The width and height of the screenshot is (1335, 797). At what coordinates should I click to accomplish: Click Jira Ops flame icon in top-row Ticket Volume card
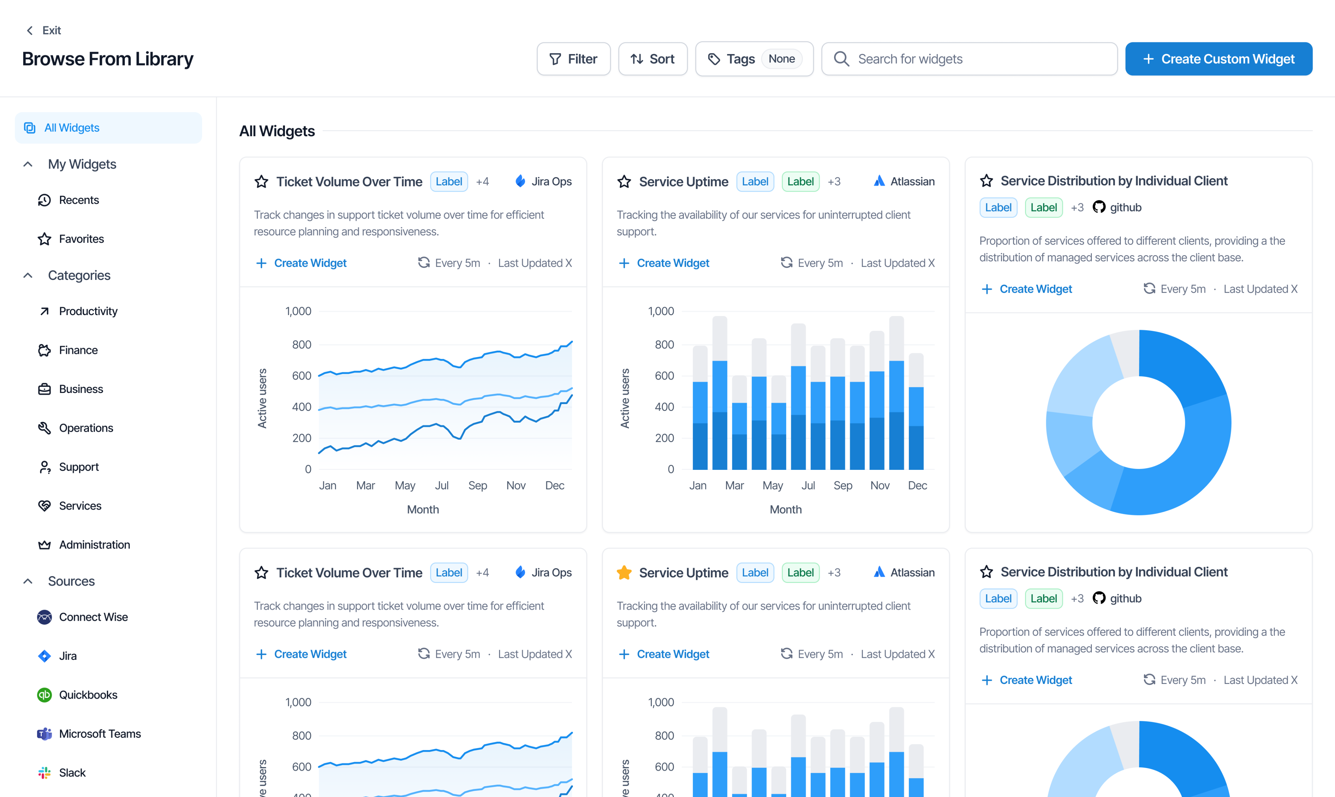[x=520, y=181]
